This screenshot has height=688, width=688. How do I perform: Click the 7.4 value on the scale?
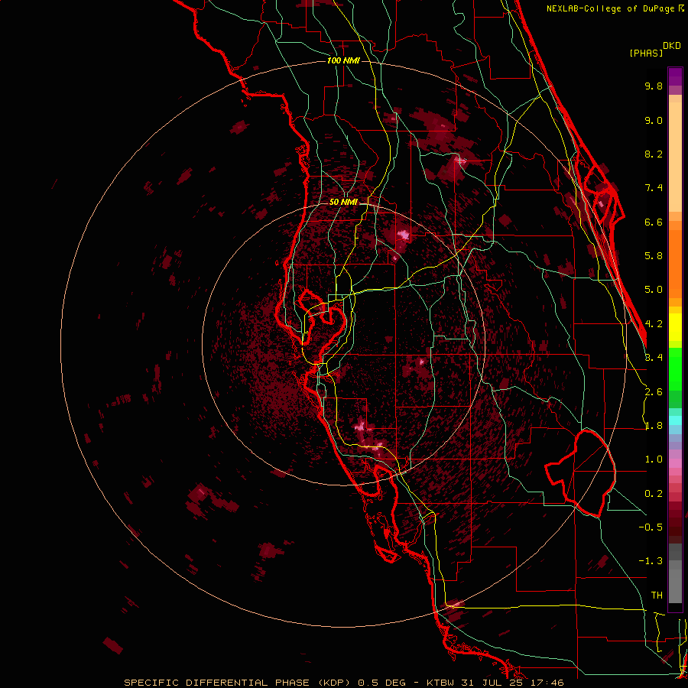(654, 188)
